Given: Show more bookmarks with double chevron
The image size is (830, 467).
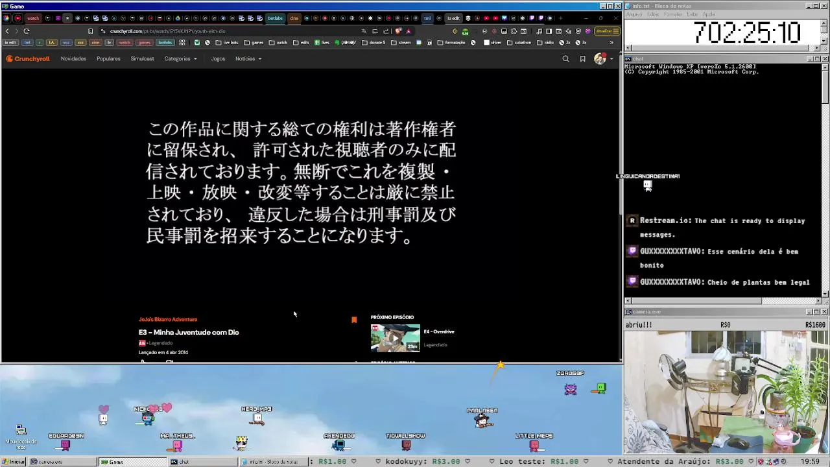Looking at the screenshot, I should pyautogui.click(x=611, y=43).
